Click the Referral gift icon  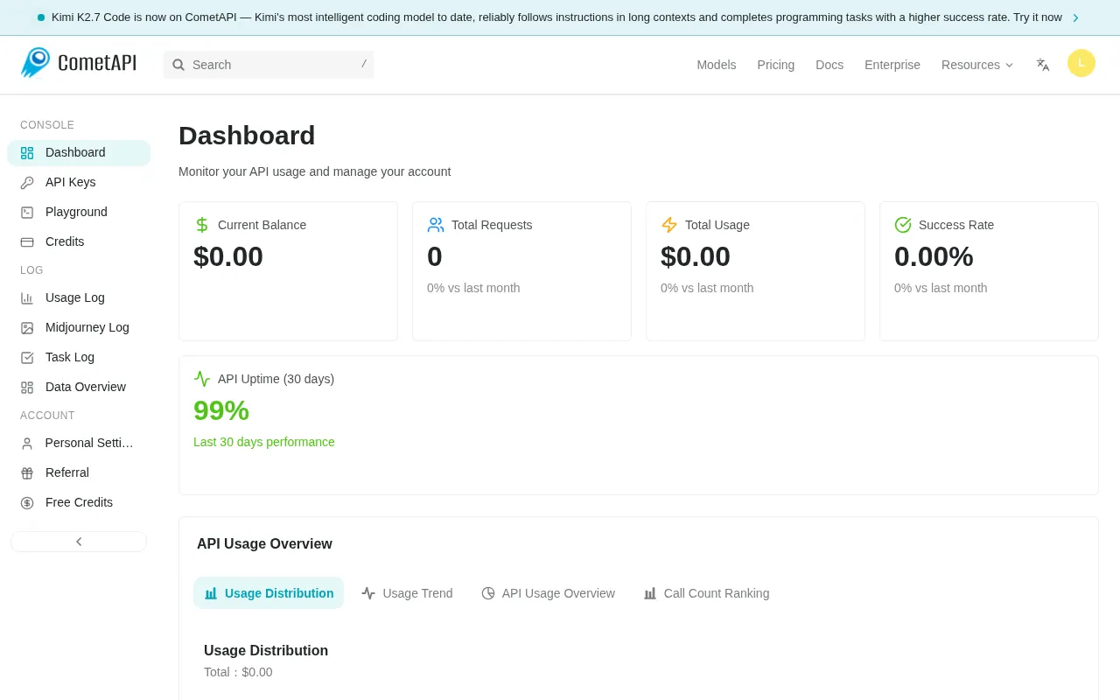[x=27, y=473]
